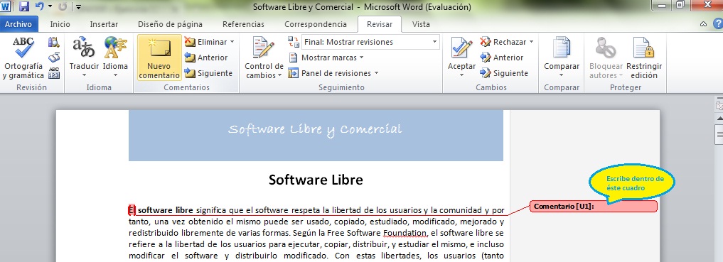Screen dimensions: 723x262
Task: Insert a Nuevo comentario
Action: [159, 58]
